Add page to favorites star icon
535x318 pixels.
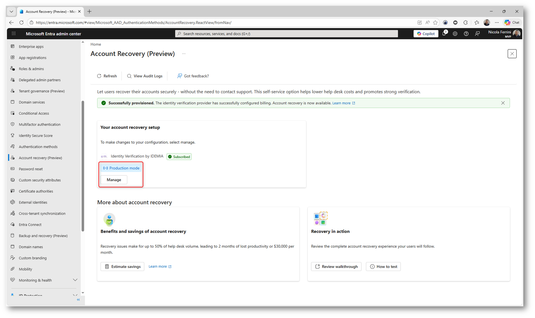click(435, 23)
